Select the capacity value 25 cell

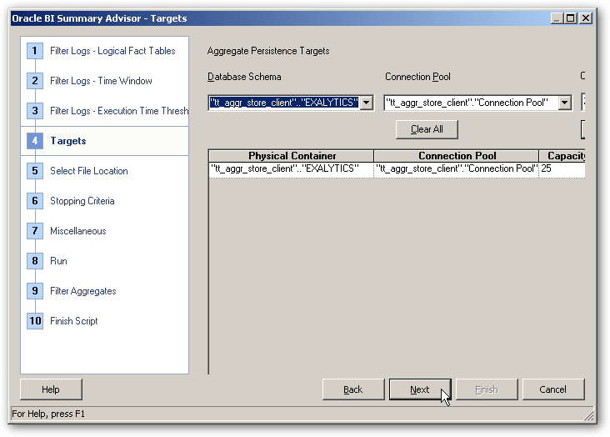562,169
